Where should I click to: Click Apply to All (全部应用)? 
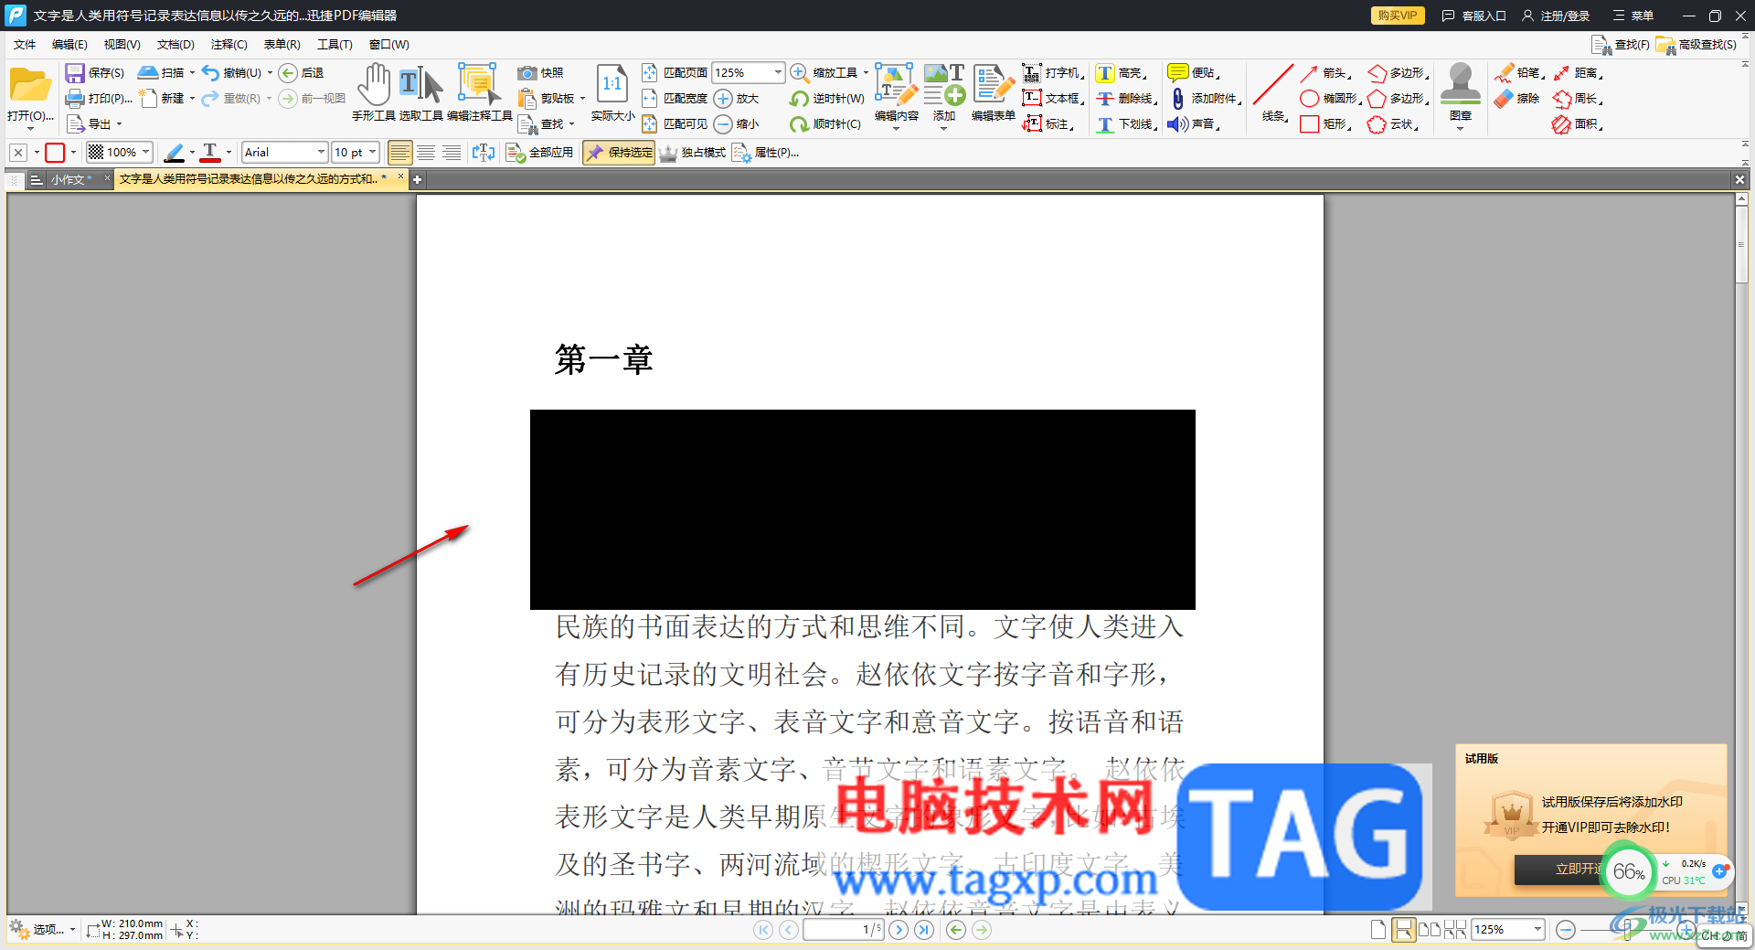click(540, 153)
